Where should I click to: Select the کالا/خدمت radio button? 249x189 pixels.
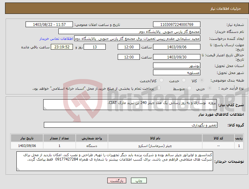point(161,80)
